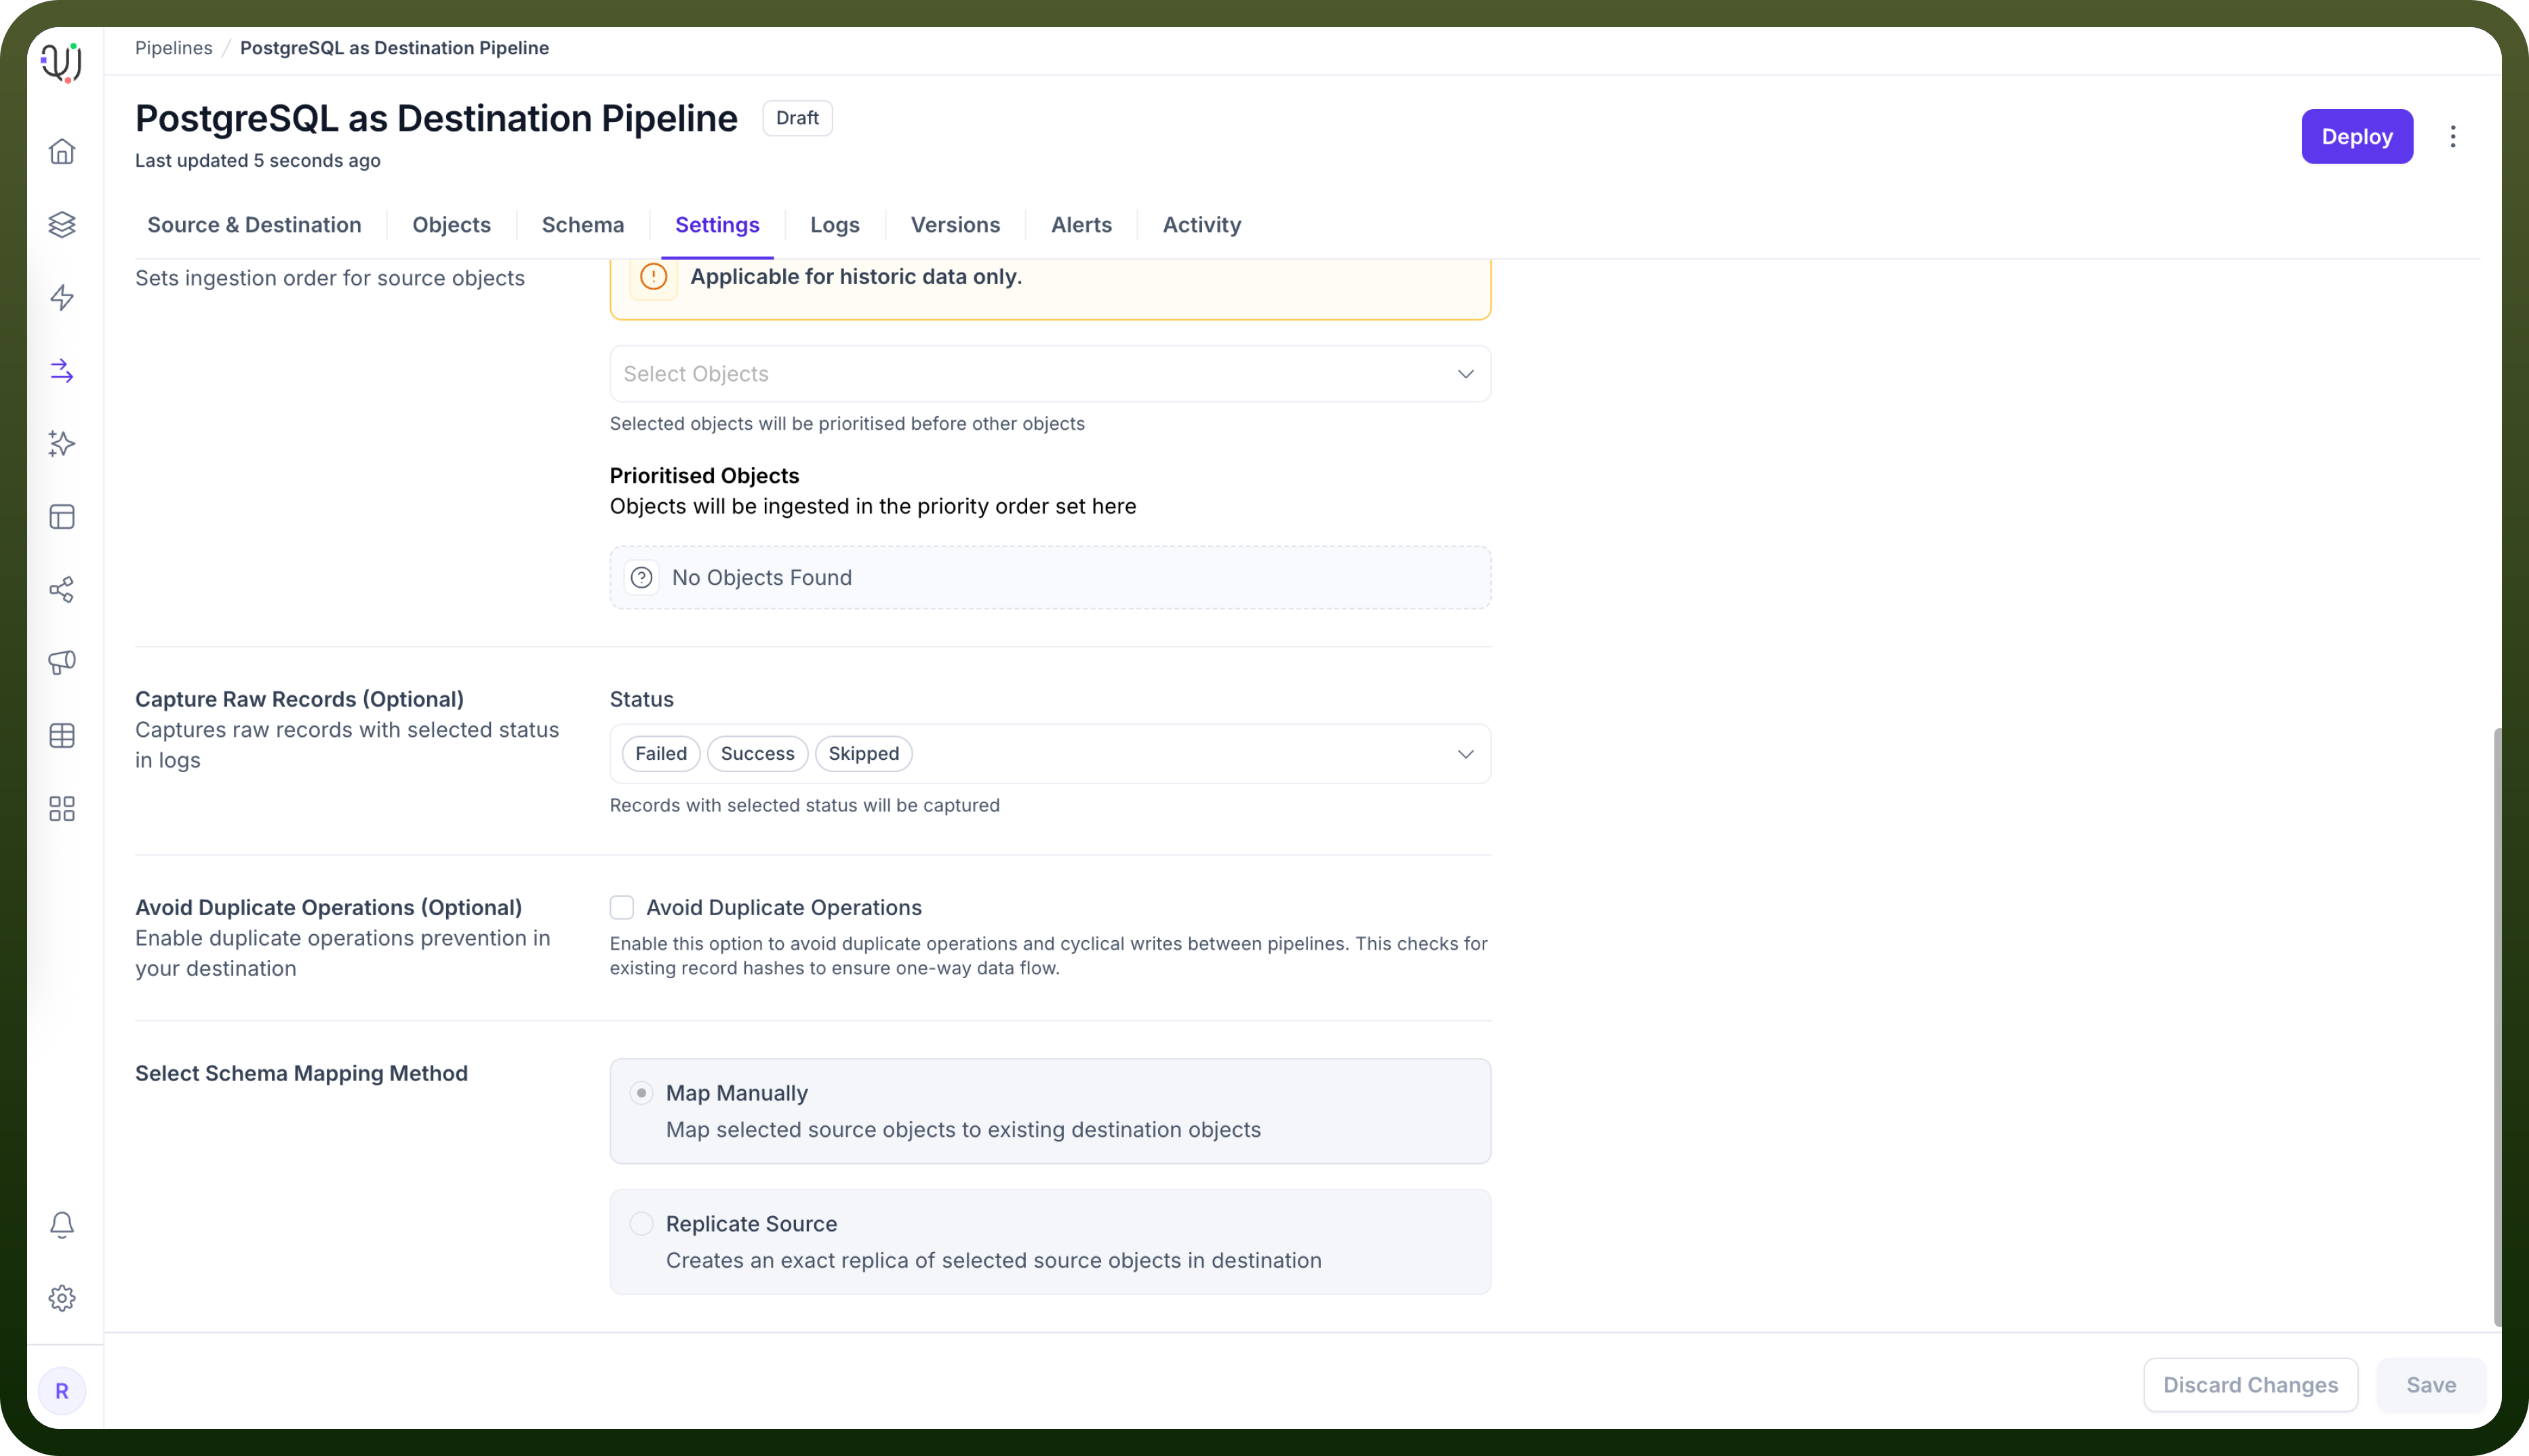The width and height of the screenshot is (2529, 1456).
Task: Switch to the Source & Destination tab
Action: tap(254, 225)
